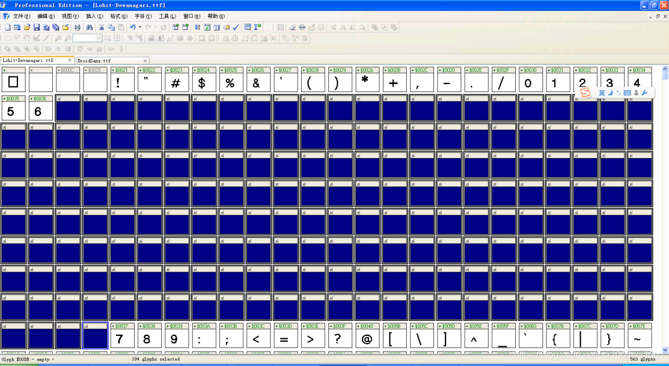Image resolution: width=669 pixels, height=366 pixels.
Task: Click the yellow folder with lock icon
Action: pyautogui.click(x=66, y=27)
